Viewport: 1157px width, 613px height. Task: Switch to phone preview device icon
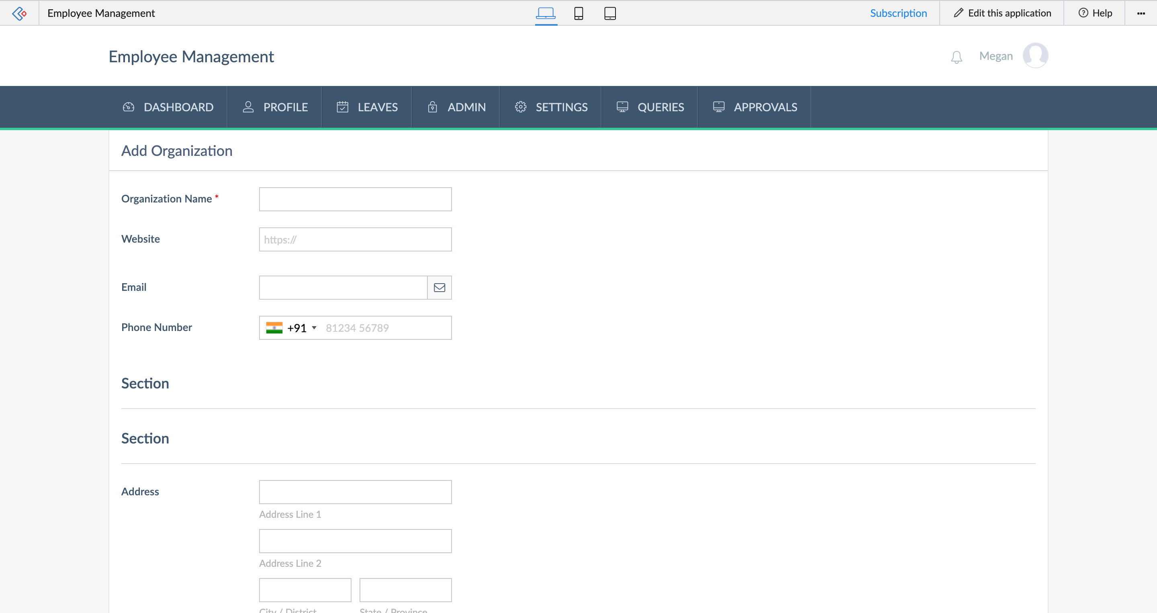point(578,13)
